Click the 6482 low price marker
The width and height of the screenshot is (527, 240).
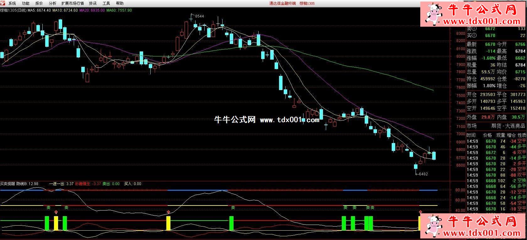(422, 174)
